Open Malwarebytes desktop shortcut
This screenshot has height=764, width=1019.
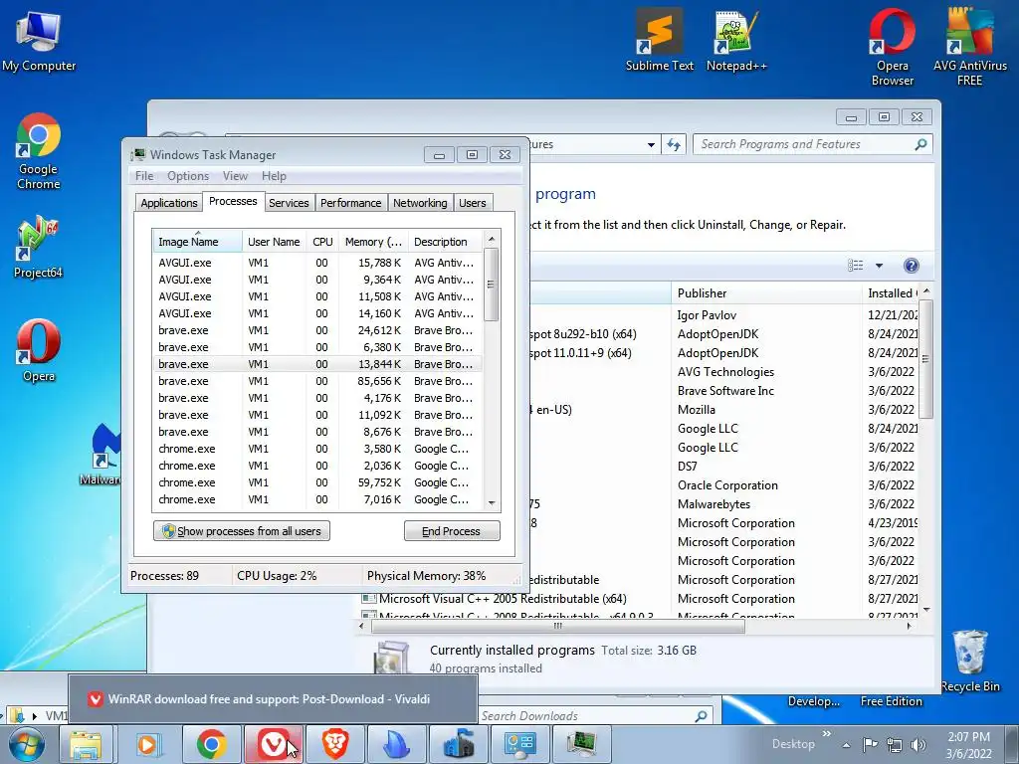coord(101,454)
